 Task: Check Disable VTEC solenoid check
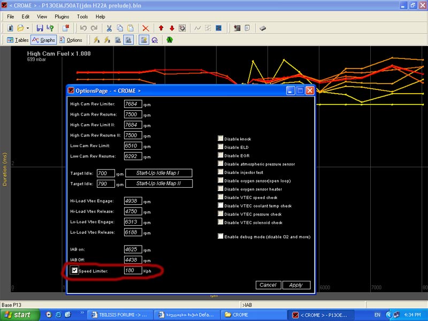(220, 222)
